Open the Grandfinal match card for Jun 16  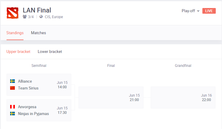coord(183,97)
